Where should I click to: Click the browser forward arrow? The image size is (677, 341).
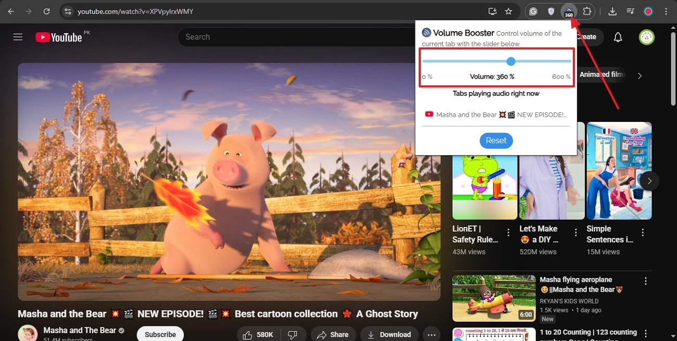point(29,11)
